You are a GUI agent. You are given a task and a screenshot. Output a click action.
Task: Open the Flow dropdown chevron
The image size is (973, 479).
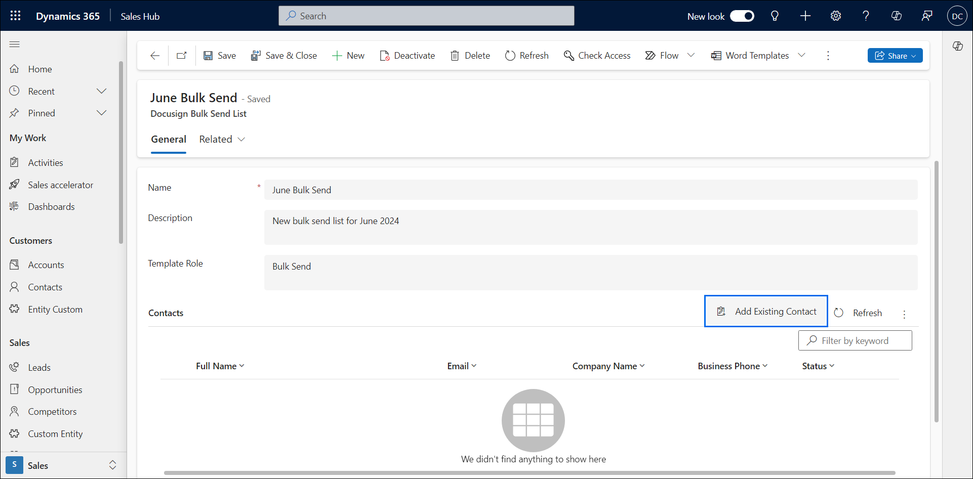click(x=692, y=55)
